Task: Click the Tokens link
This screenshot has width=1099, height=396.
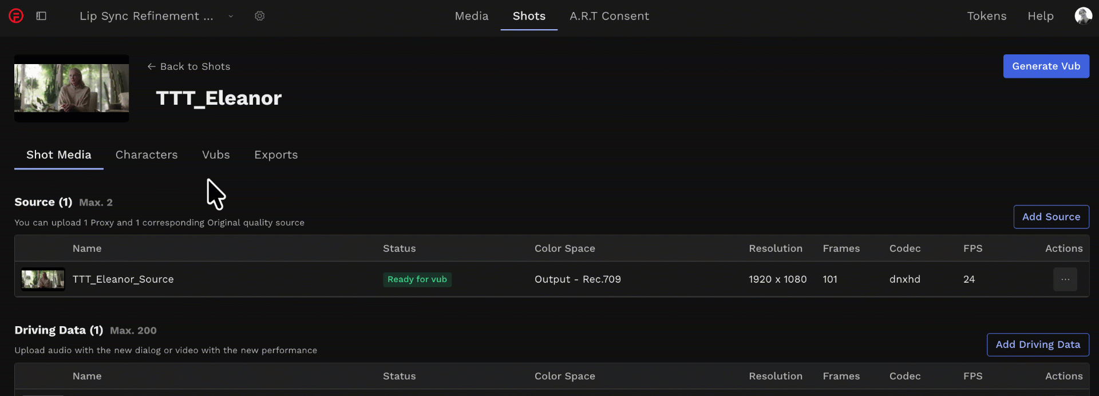Action: tap(987, 16)
